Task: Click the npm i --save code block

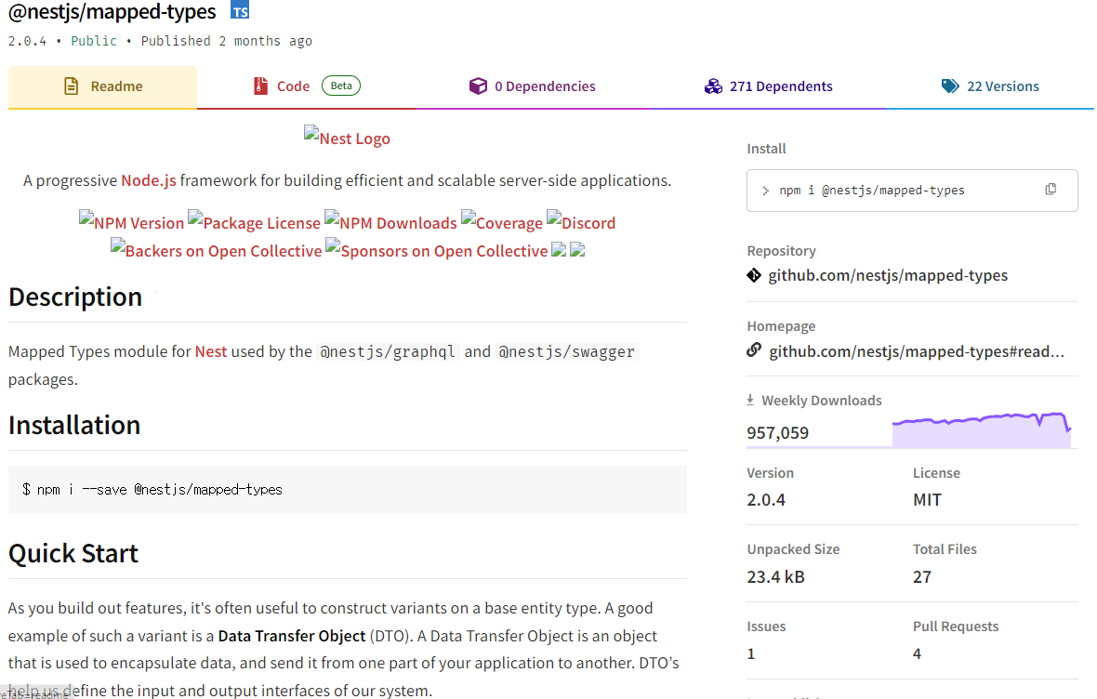Action: 348,489
